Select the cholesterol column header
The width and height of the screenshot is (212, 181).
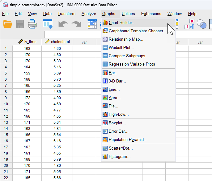click(57, 42)
